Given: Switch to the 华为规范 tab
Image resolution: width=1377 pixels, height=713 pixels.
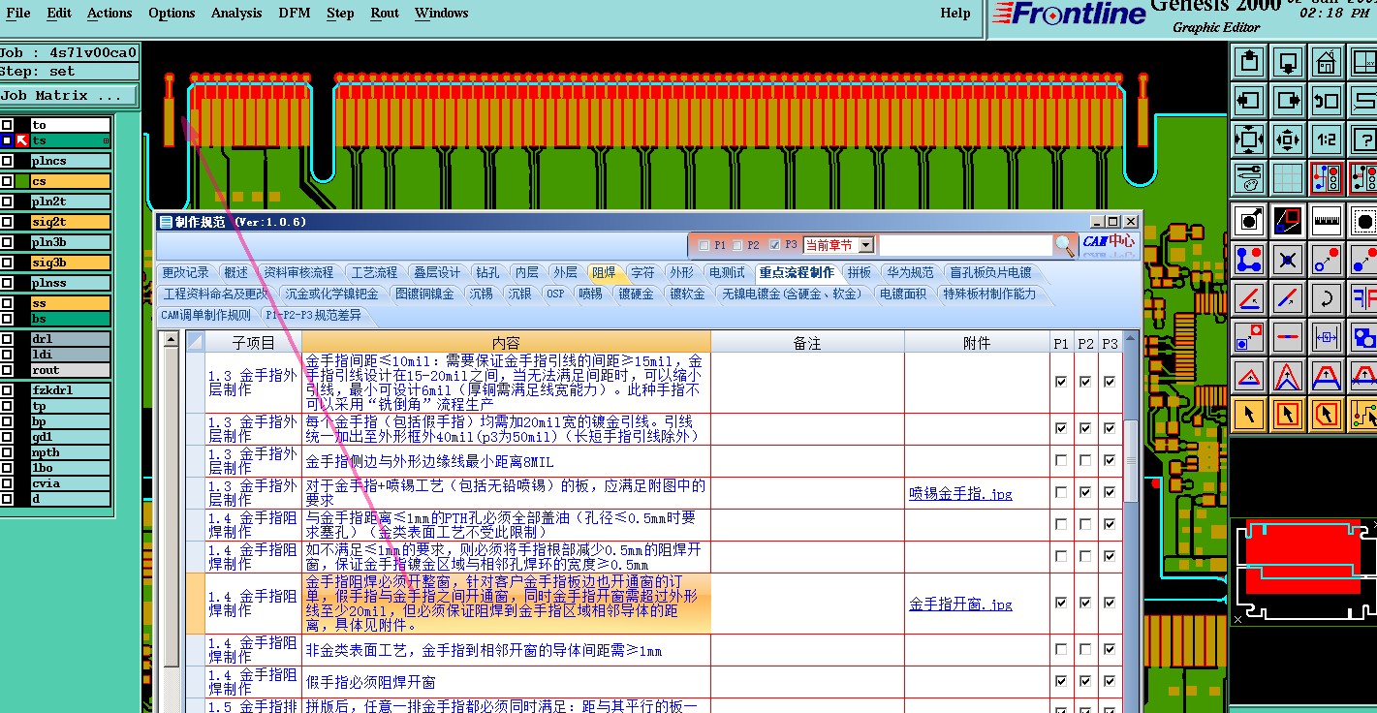Looking at the screenshot, I should point(911,273).
